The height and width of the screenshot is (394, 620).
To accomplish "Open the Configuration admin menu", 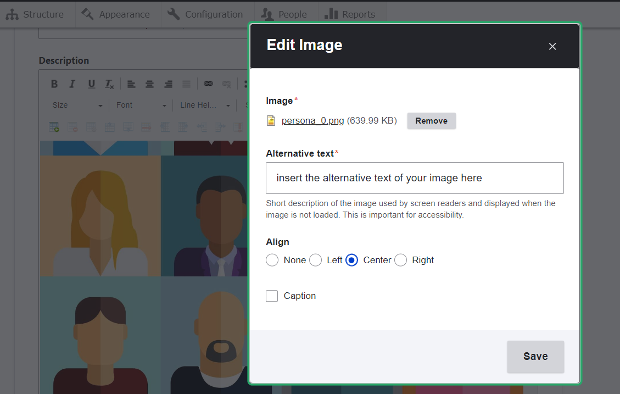I will (x=205, y=14).
